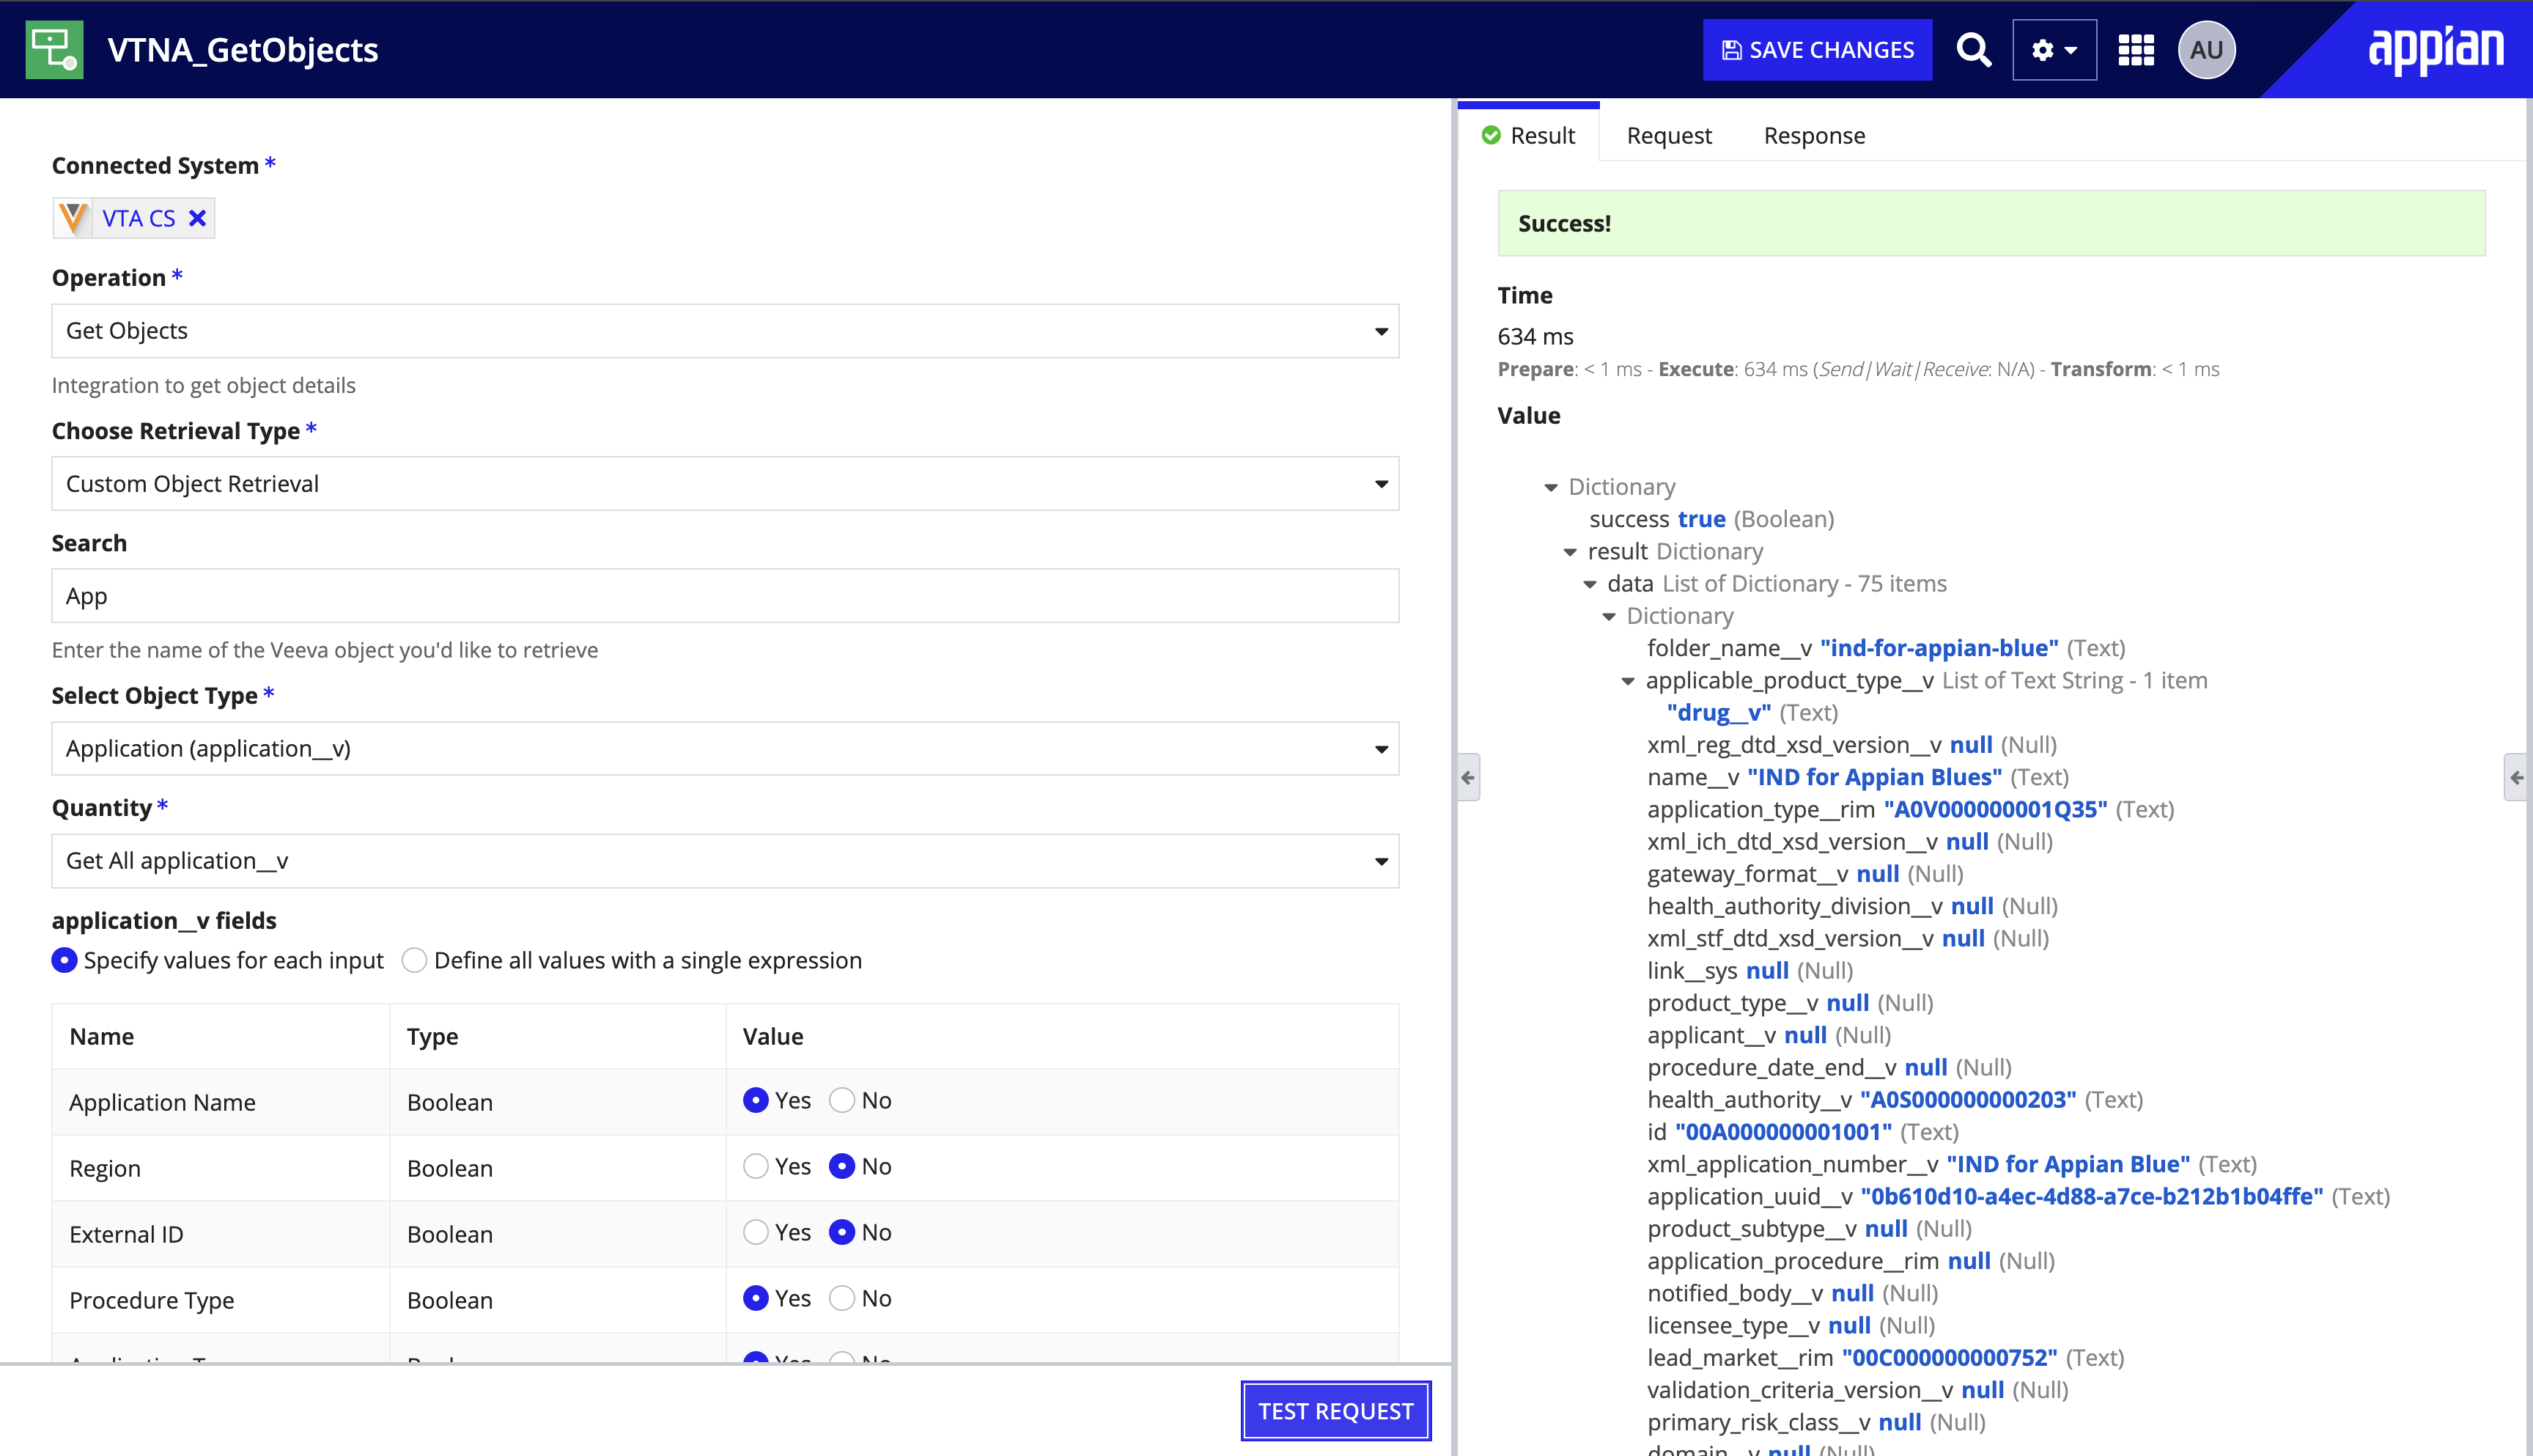
Task: Click the green success check icon
Action: pos(1491,135)
